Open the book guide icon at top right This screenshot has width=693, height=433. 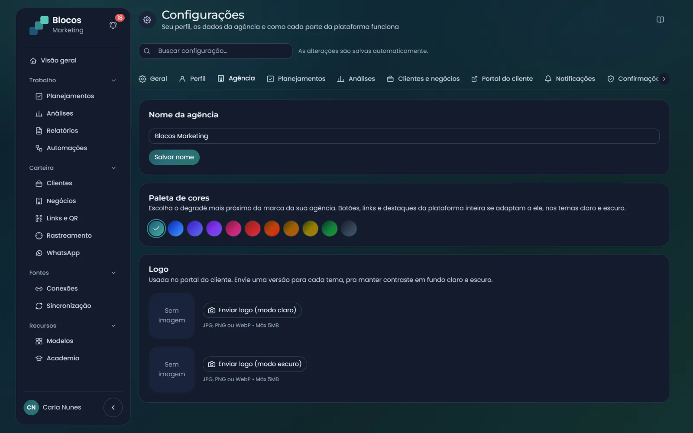point(660,19)
